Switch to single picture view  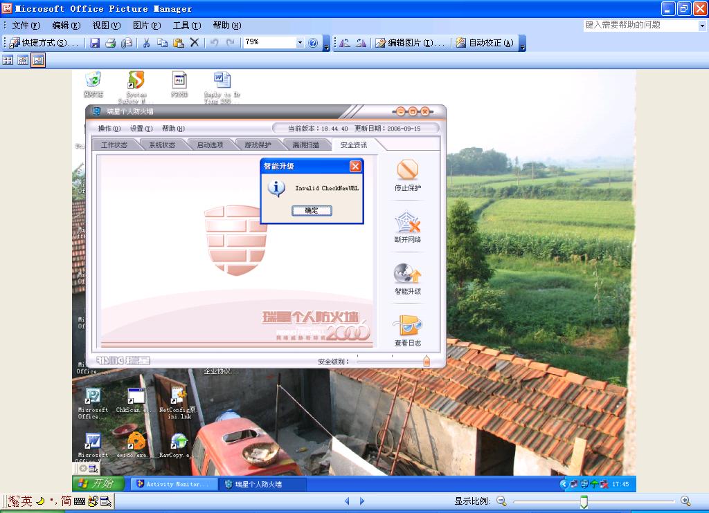[38, 60]
